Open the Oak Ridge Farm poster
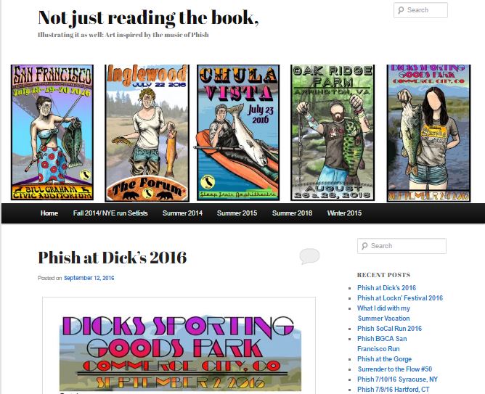 333,133
